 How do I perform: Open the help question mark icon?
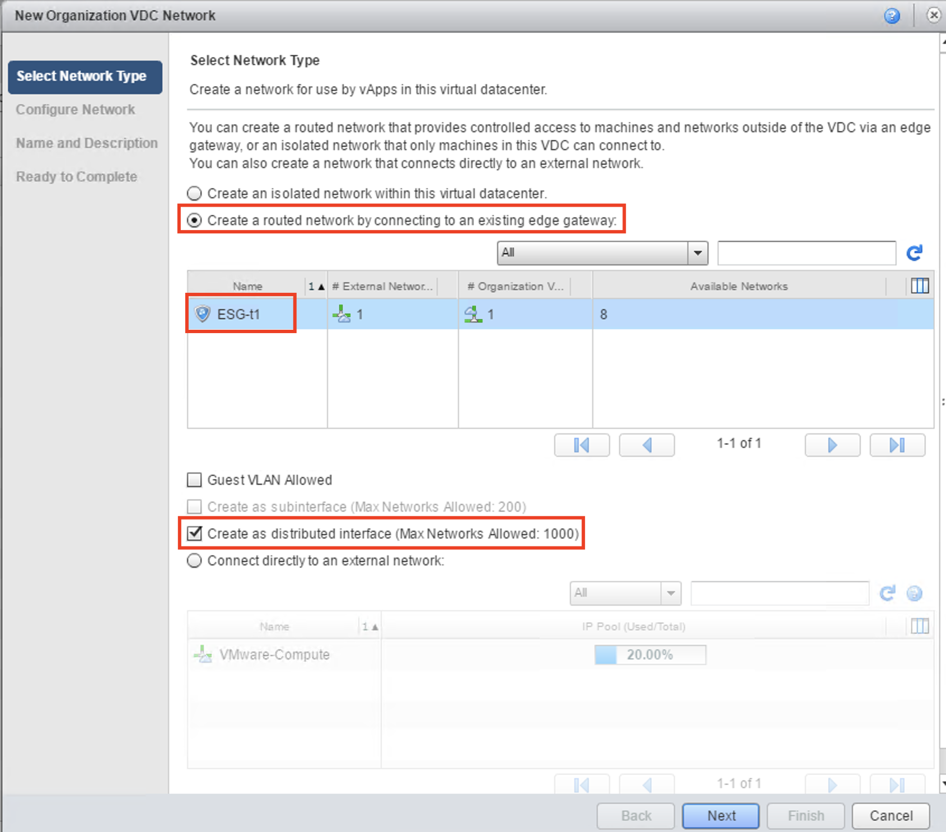pyautogui.click(x=892, y=16)
